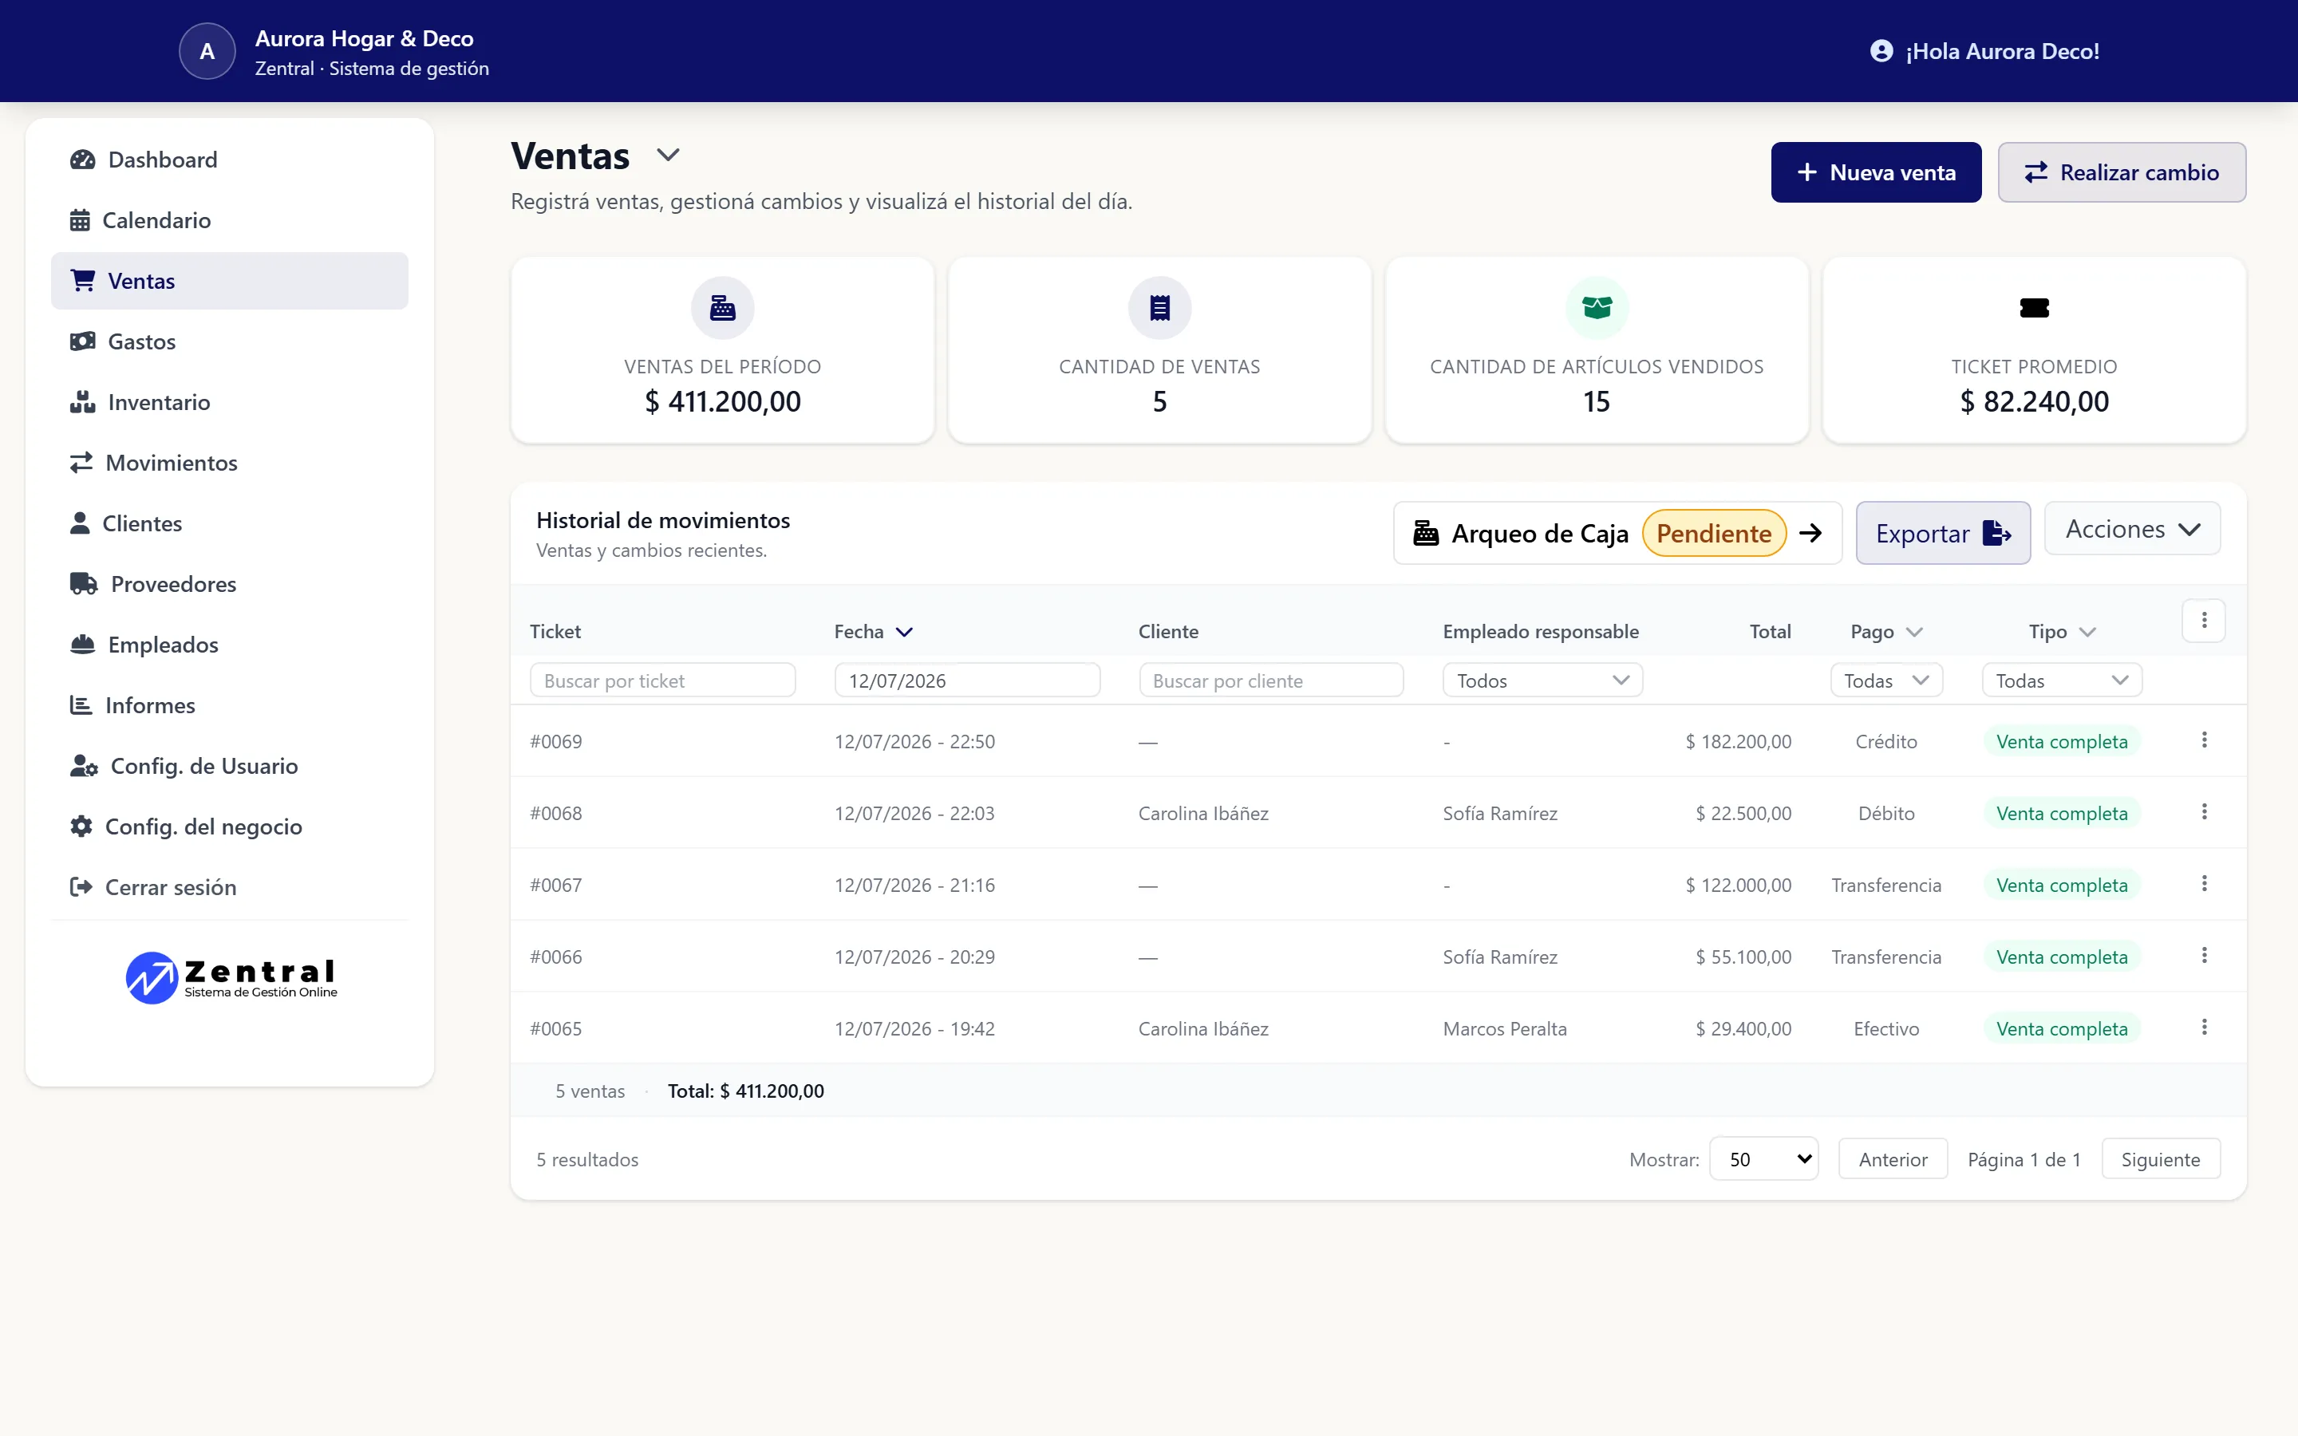Click the Zentral logo in the sidebar
Image resolution: width=2298 pixels, height=1436 pixels.
tap(231, 977)
